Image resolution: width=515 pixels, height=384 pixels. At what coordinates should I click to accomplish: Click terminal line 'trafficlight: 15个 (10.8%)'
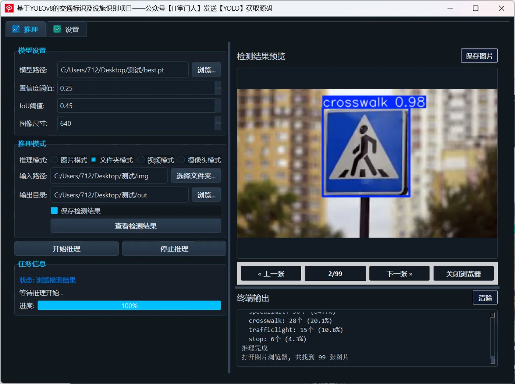[x=296, y=330]
